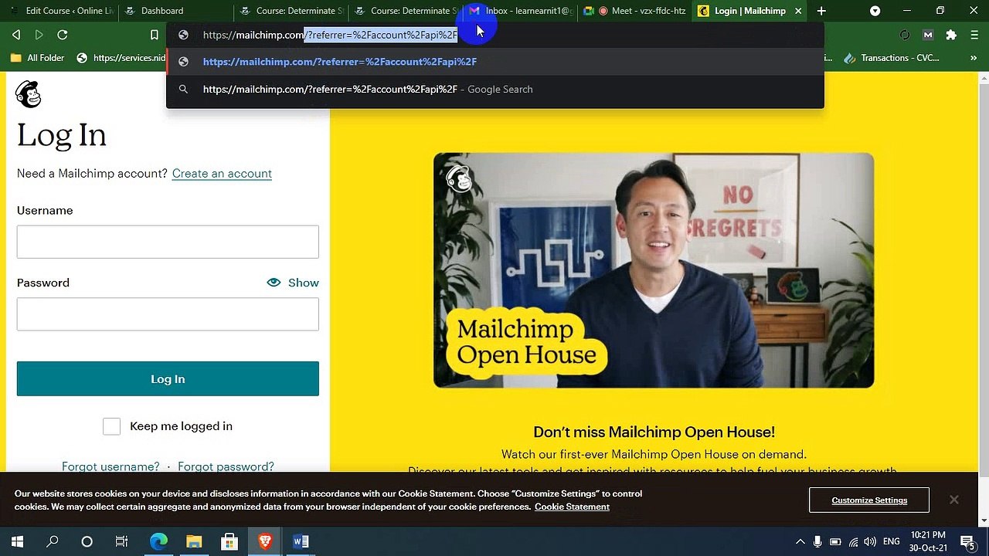Show the password with the eye toggle

(x=293, y=283)
